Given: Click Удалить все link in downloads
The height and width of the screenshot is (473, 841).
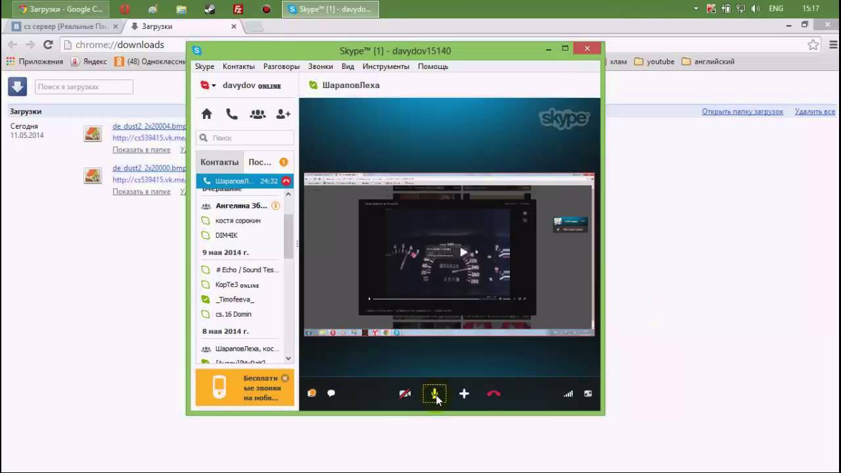Looking at the screenshot, I should [815, 112].
